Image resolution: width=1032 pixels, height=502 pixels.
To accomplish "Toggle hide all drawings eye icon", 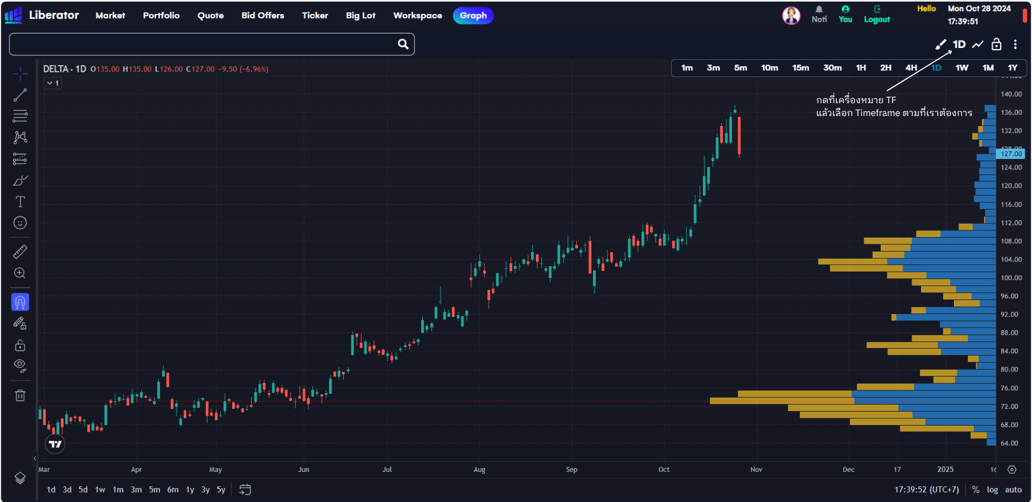I will pos(20,366).
